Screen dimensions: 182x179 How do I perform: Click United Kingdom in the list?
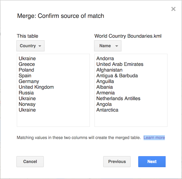tap(36, 87)
